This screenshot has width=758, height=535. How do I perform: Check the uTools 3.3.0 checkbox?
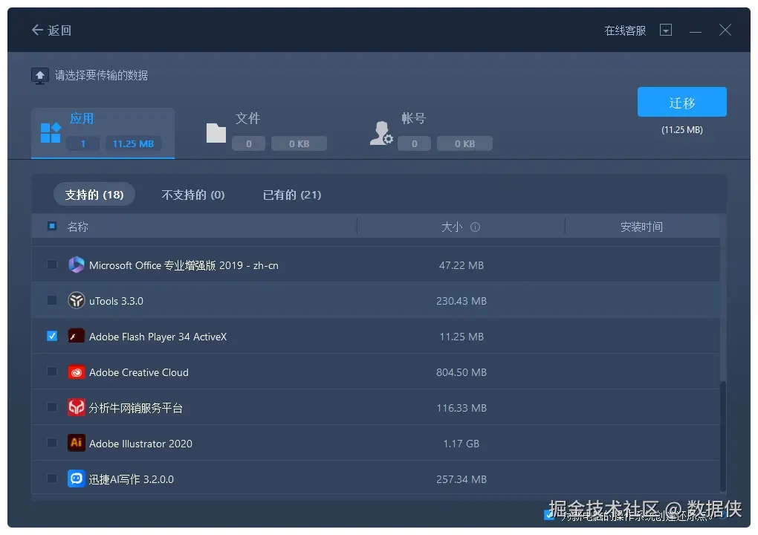[52, 300]
